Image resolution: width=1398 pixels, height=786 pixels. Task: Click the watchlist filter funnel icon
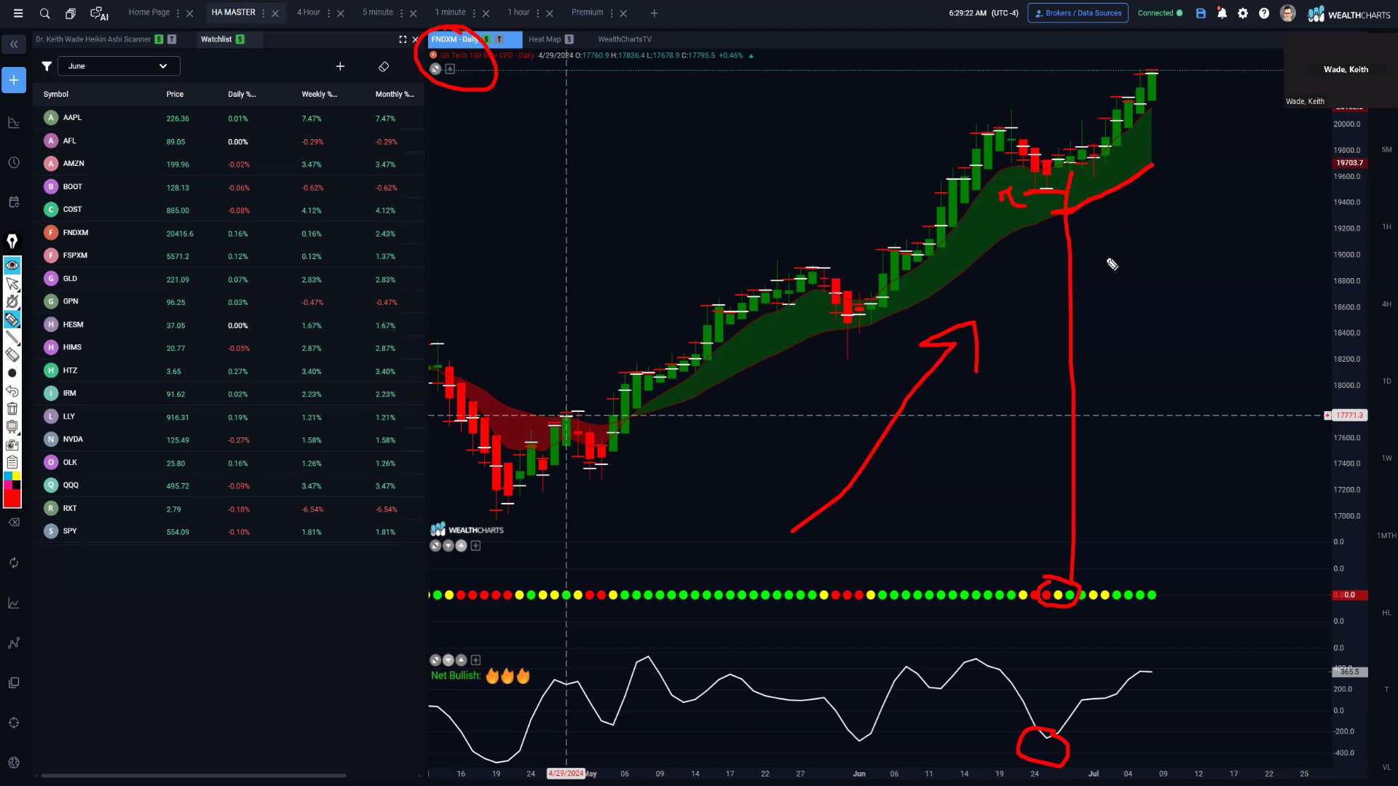coord(47,66)
